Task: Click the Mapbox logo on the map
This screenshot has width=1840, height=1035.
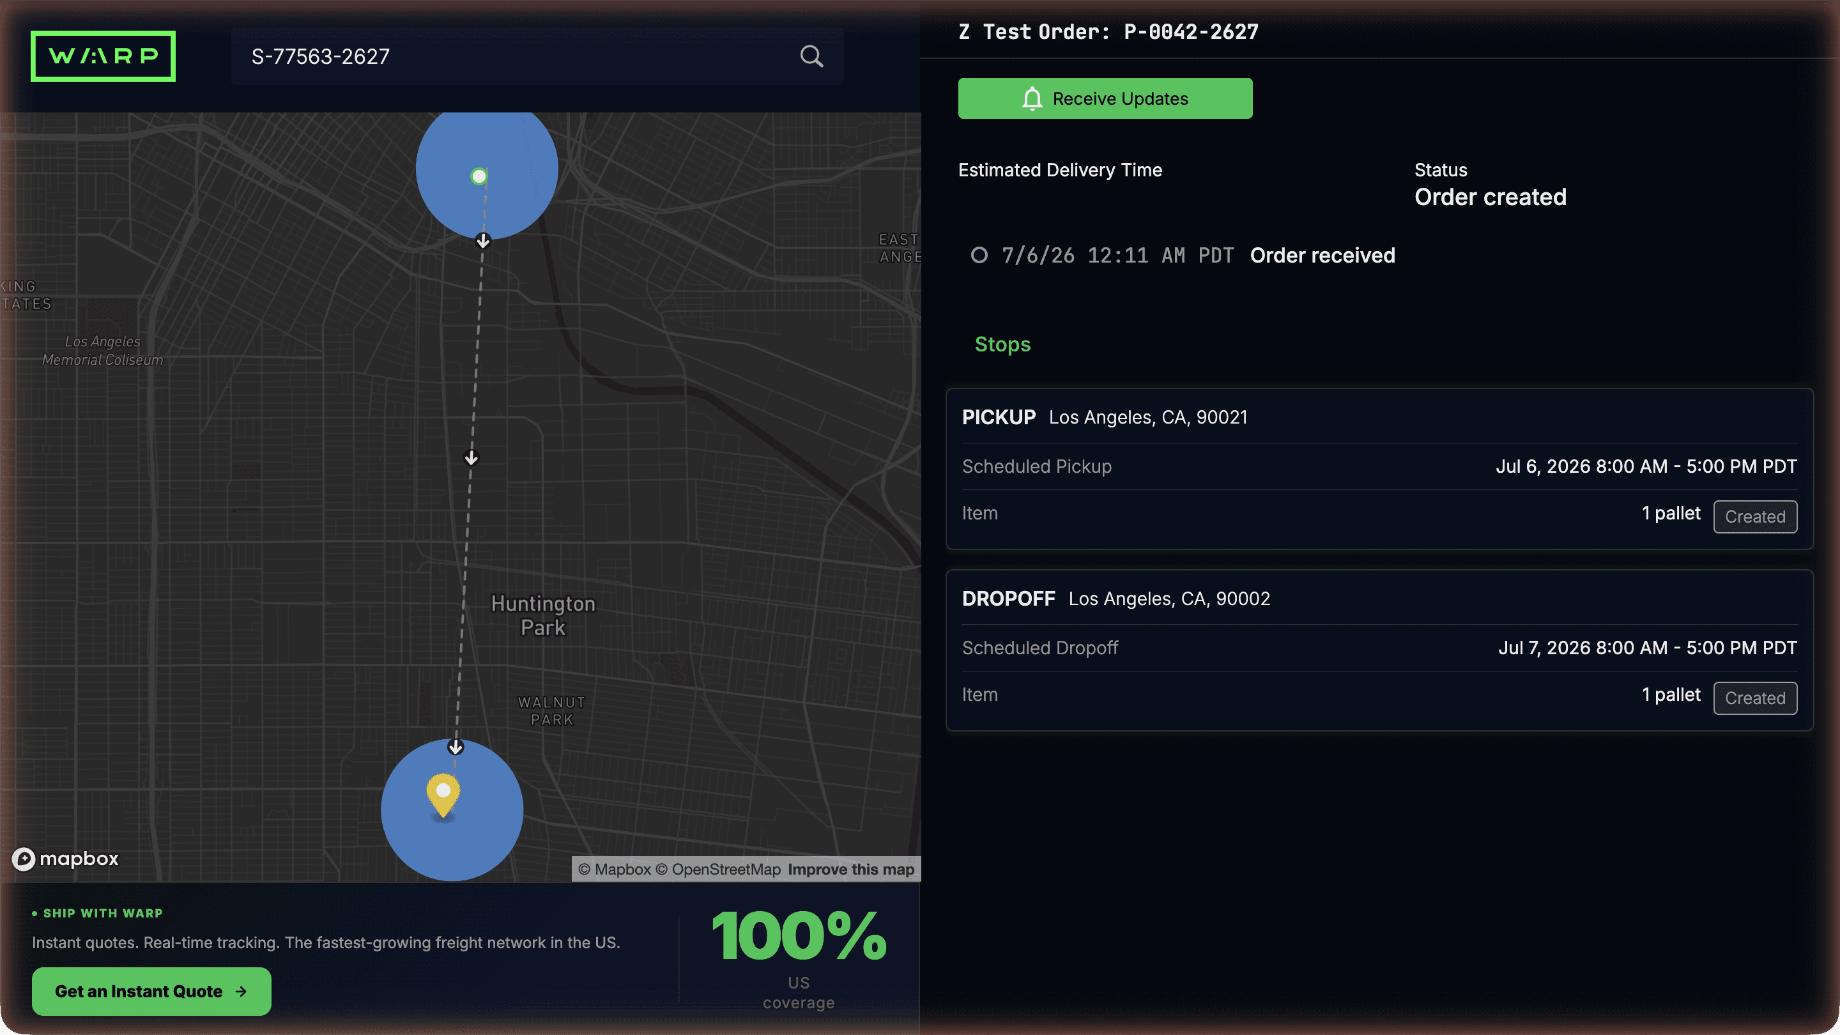Action: point(65,859)
